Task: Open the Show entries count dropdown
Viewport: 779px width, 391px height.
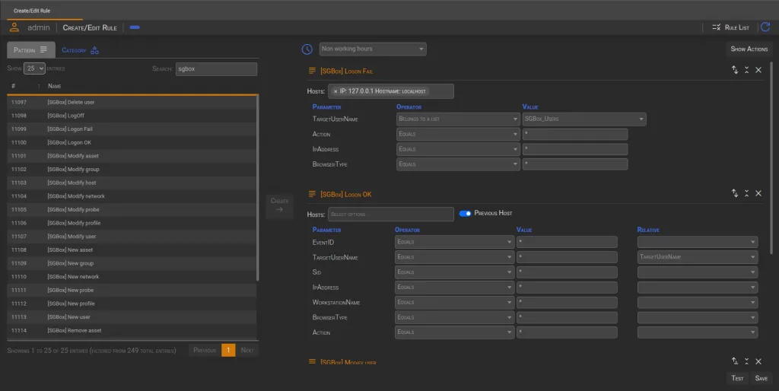Action: click(x=34, y=68)
